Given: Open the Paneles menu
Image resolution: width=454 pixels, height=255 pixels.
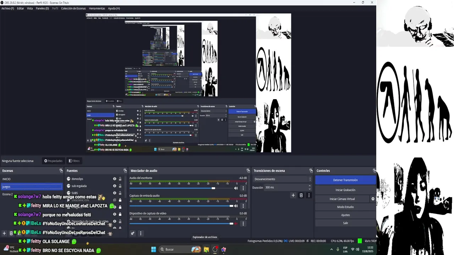Looking at the screenshot, I should (x=42, y=8).
